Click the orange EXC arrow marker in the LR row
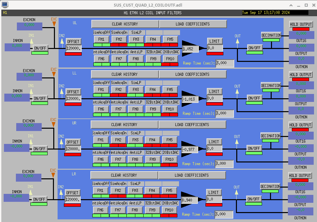 coord(53,175)
